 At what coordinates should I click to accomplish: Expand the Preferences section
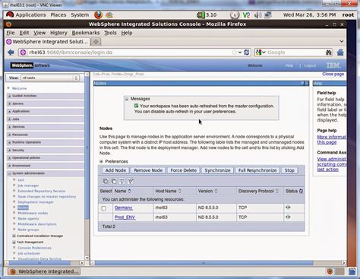coord(101,161)
